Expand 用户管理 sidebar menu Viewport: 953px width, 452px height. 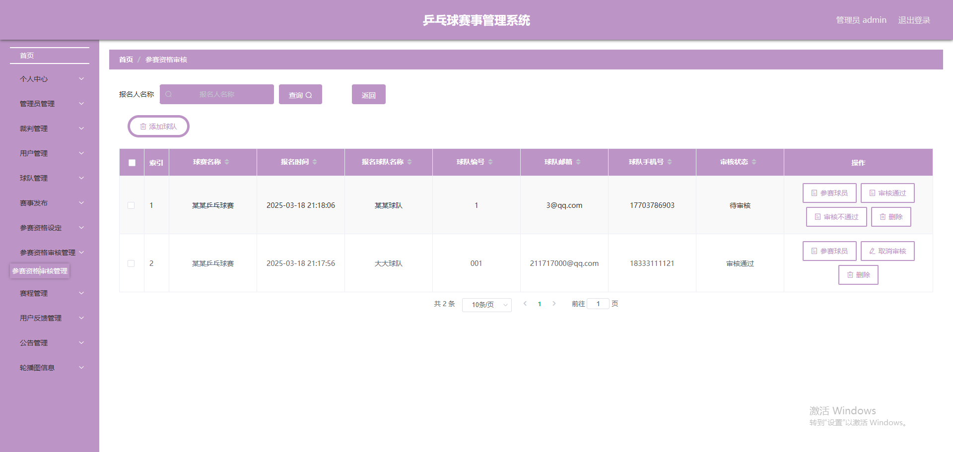click(x=50, y=153)
